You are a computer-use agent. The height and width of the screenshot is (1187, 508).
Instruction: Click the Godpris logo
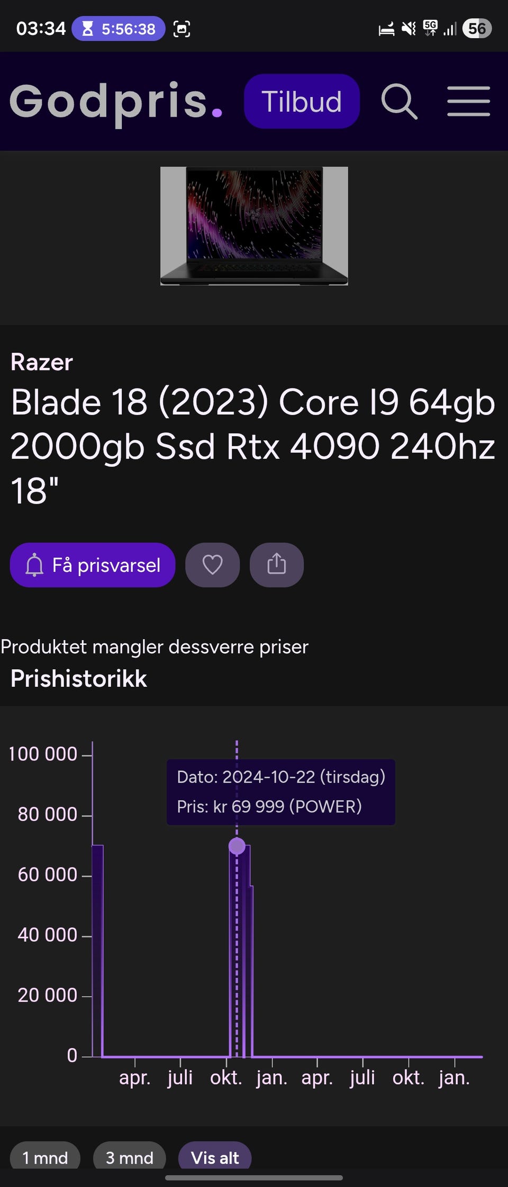coord(116,102)
